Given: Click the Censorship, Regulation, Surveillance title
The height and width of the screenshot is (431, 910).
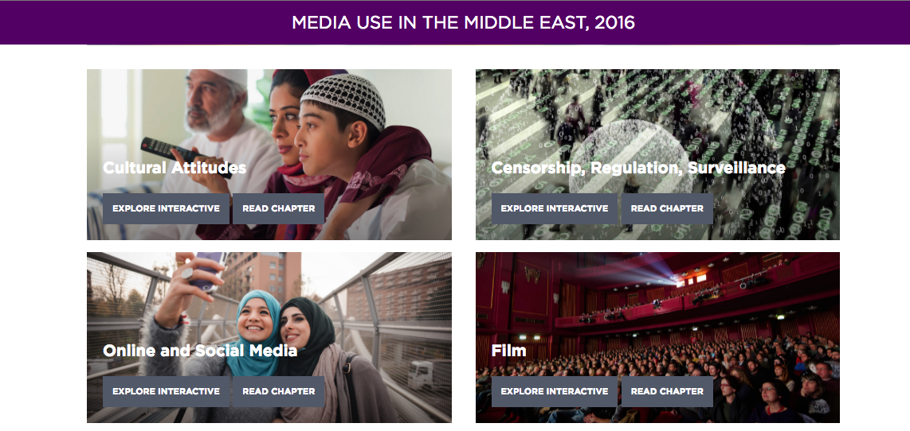Looking at the screenshot, I should click(638, 168).
